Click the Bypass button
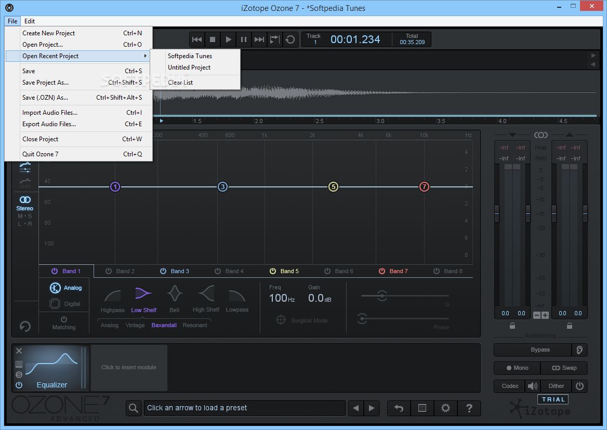607x430 pixels. [533, 350]
